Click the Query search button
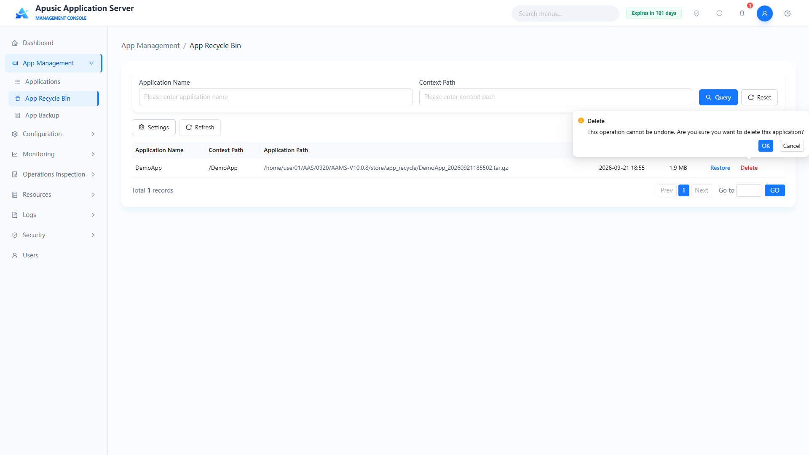This screenshot has width=809, height=455. (718, 97)
